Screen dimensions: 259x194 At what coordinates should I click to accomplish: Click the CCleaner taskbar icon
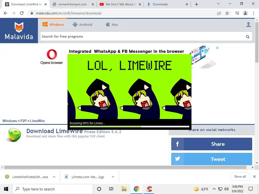(x=149, y=189)
